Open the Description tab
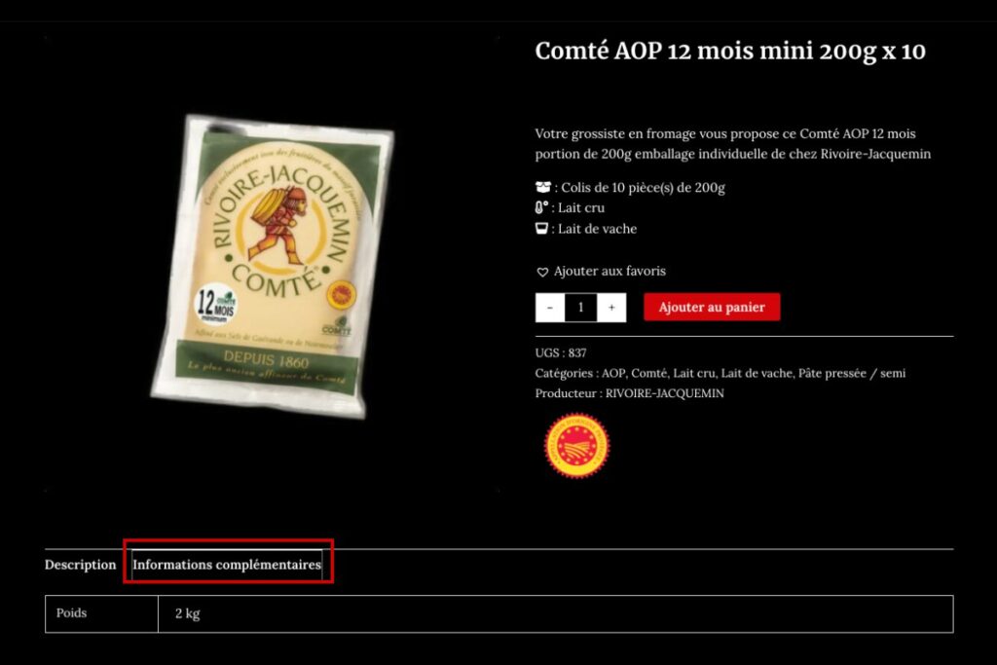997x665 pixels. pyautogui.click(x=80, y=565)
